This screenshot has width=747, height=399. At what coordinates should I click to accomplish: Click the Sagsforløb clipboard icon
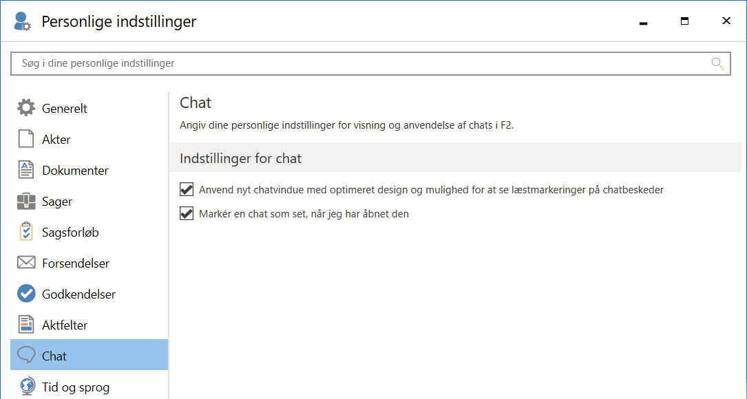point(26,232)
